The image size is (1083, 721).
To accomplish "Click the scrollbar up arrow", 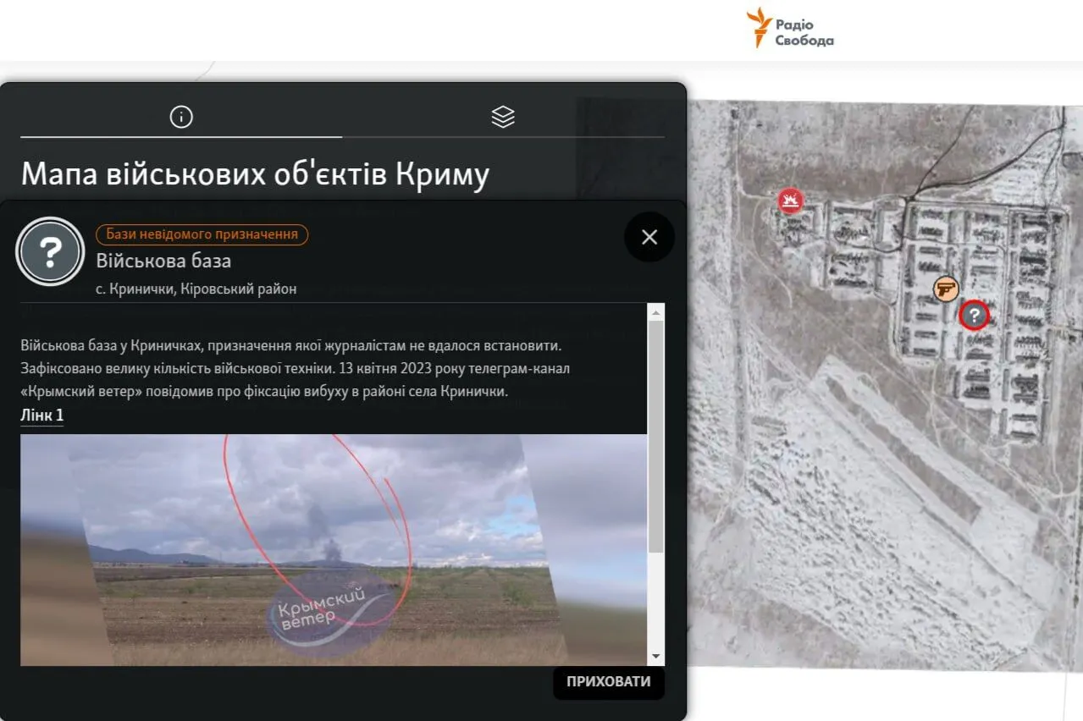I will coord(655,312).
